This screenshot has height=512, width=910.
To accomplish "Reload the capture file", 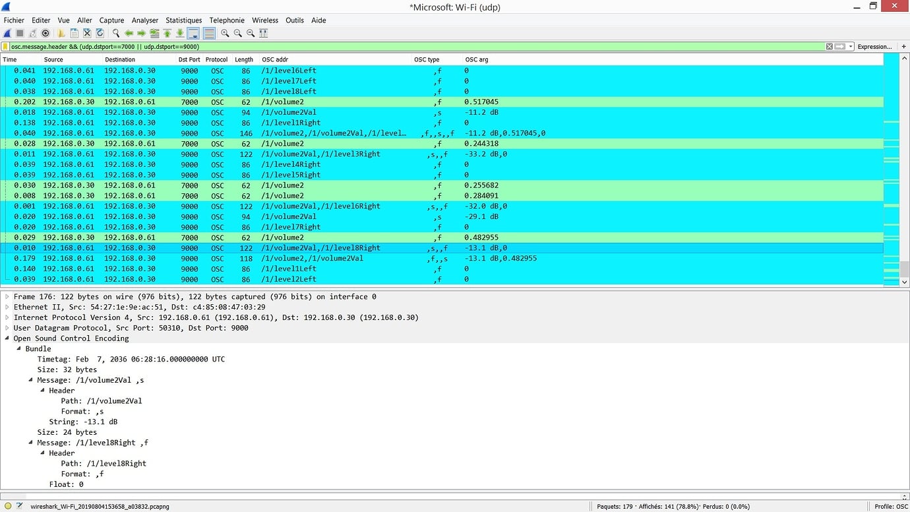I will point(100,33).
